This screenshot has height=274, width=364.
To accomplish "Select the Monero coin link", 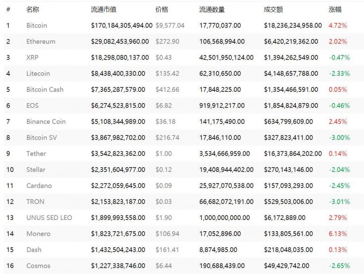I will (38, 234).
